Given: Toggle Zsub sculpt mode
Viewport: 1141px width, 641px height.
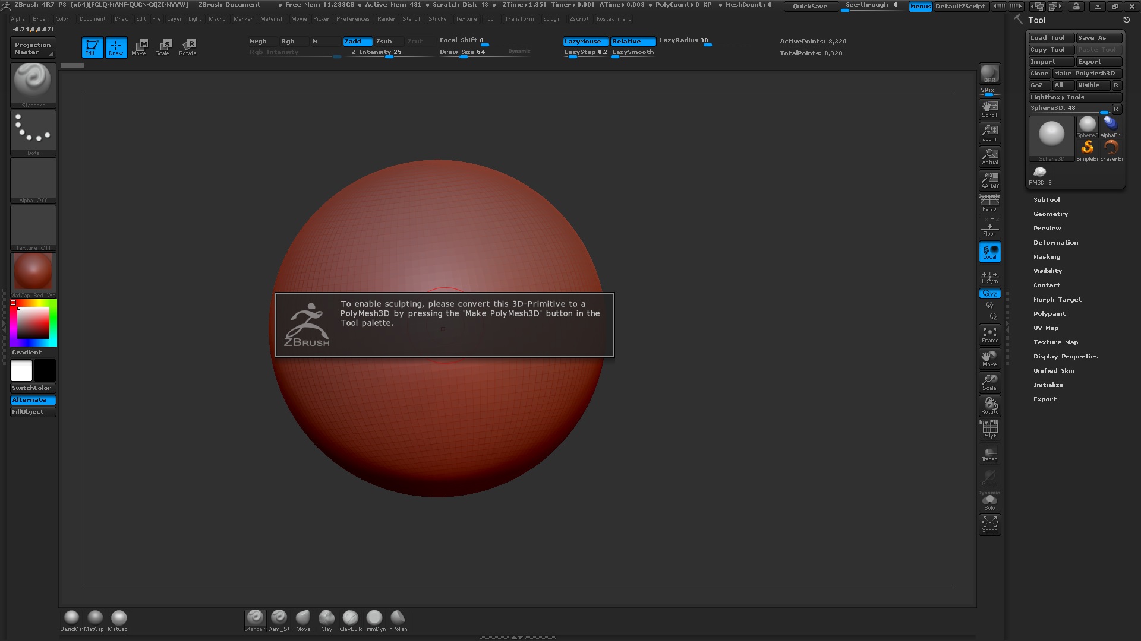Looking at the screenshot, I should click(x=388, y=42).
